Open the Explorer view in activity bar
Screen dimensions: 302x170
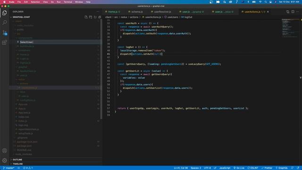[4, 13]
